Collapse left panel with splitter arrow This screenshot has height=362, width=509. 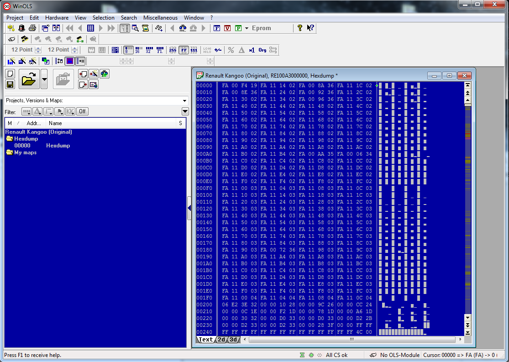tap(189, 208)
